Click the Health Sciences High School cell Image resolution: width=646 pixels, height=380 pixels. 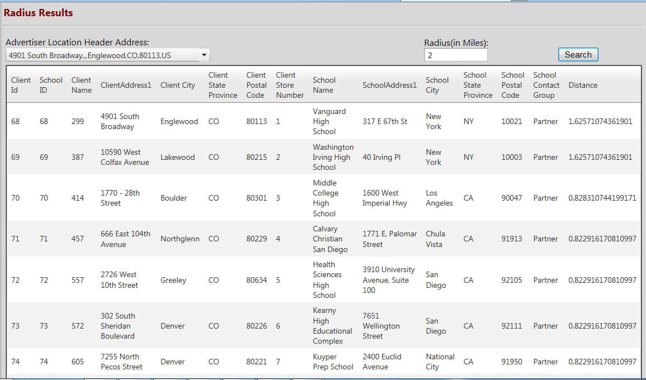click(327, 280)
